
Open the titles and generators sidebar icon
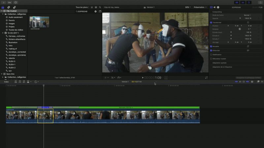(14, 7)
